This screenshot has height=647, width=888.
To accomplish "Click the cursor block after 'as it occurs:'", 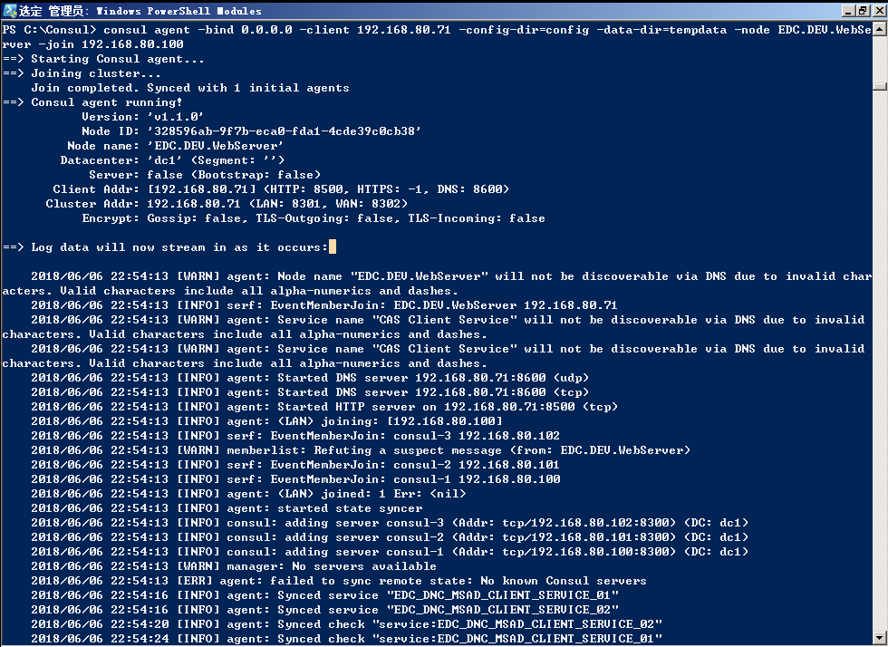I will click(x=333, y=246).
